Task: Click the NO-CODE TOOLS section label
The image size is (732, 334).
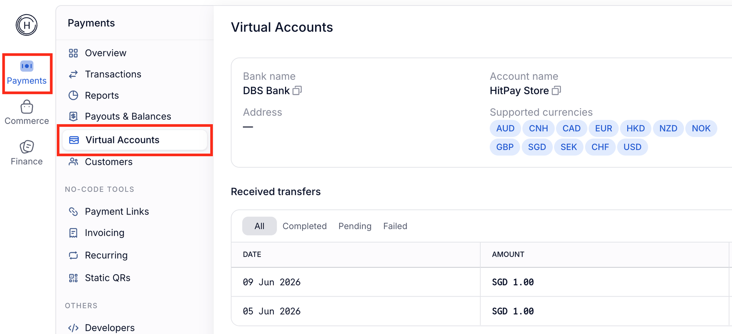Action: pyautogui.click(x=100, y=190)
